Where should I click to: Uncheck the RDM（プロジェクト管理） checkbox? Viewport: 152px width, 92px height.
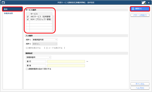pyautogui.click(x=28, y=19)
